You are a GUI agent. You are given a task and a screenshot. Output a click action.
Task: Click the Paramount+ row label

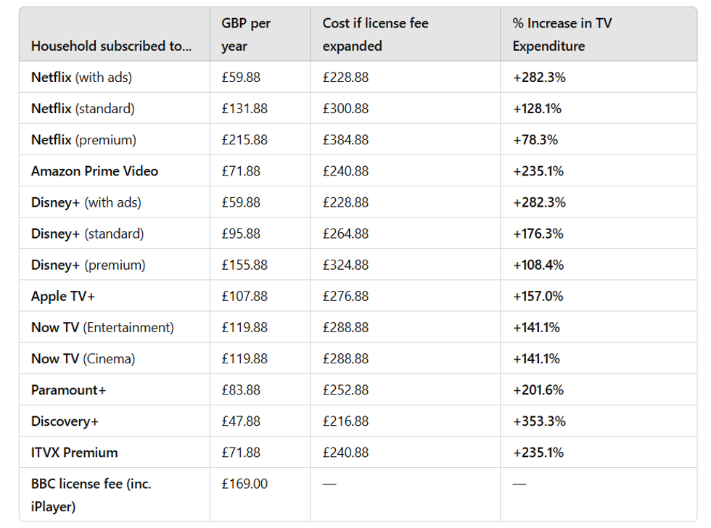coord(68,389)
